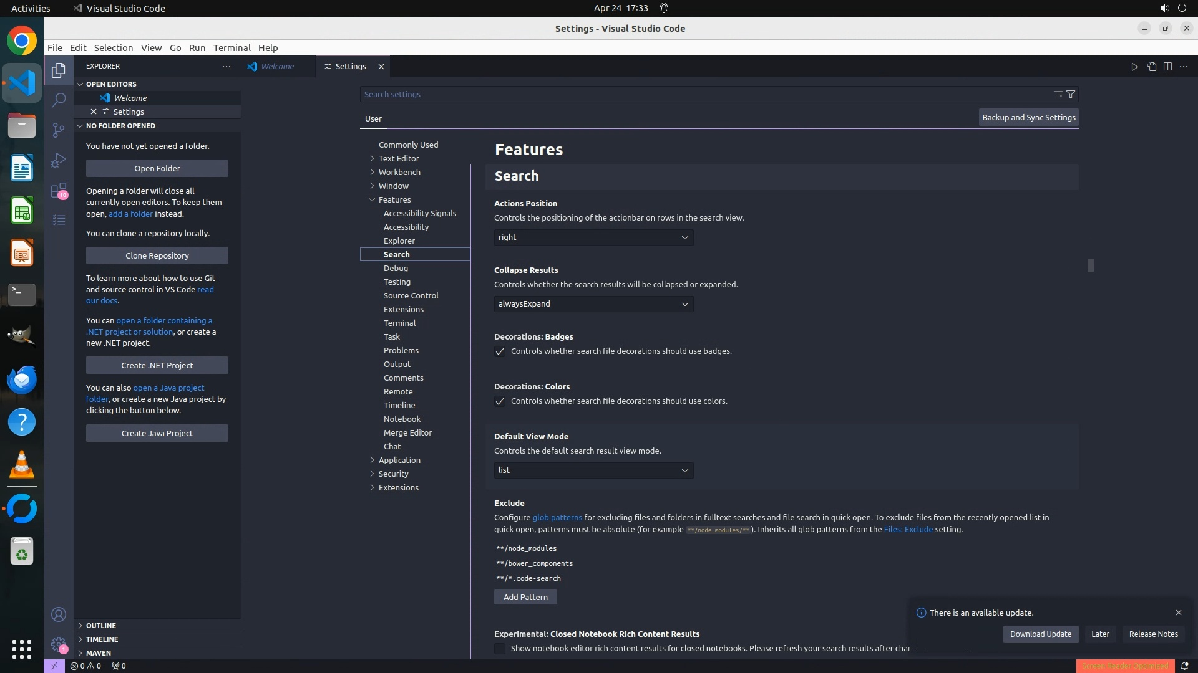Open Run and Debug view icon
This screenshot has width=1198, height=673.
point(59,160)
